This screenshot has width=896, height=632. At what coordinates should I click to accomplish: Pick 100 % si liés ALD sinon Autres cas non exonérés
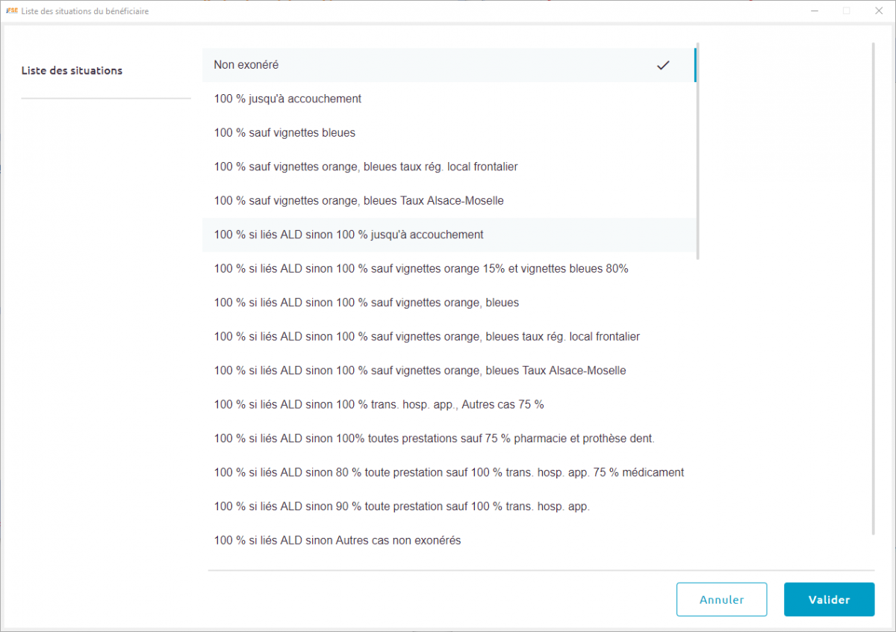coord(449,541)
